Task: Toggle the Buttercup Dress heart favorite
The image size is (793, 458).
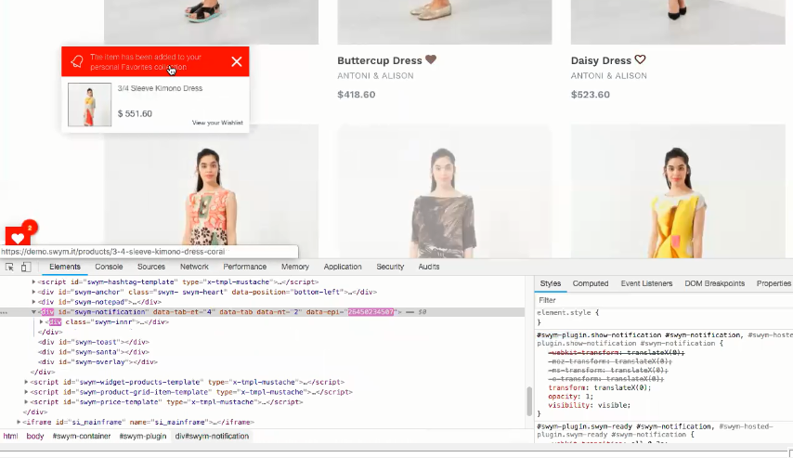Action: click(x=430, y=59)
